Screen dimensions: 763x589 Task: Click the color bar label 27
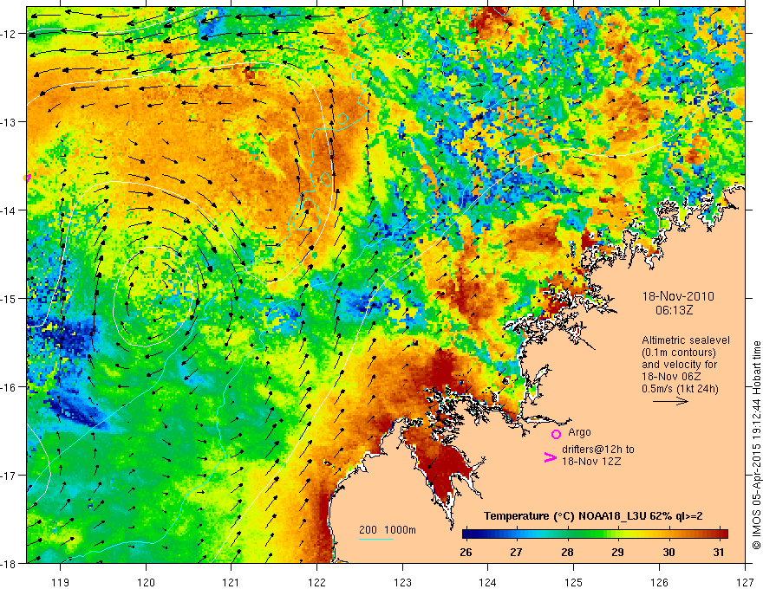point(516,552)
